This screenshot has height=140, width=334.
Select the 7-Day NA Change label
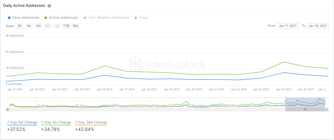pos(22,123)
